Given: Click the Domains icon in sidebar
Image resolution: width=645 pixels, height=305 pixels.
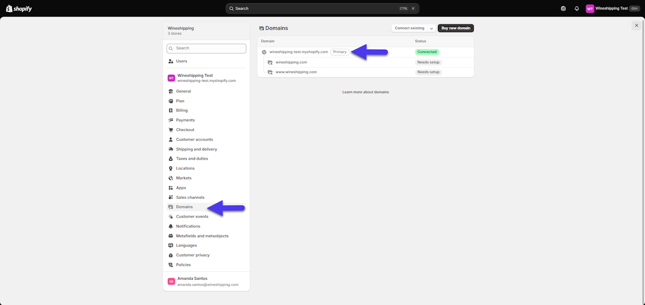Looking at the screenshot, I should click(171, 207).
